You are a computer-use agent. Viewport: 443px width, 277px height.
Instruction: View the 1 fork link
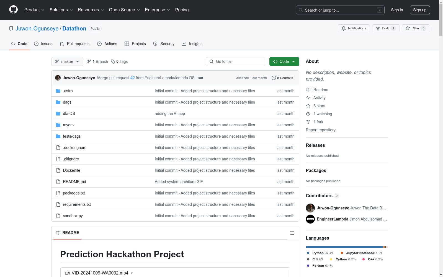point(315,122)
